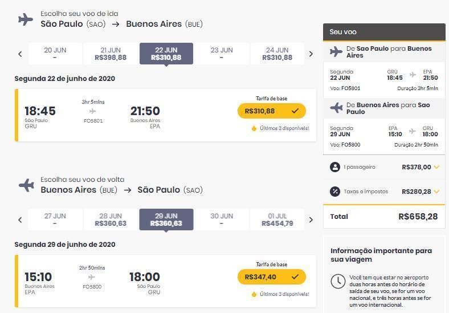Expand Taxas e impostos details chevron
The image size is (449, 313).
point(436,191)
